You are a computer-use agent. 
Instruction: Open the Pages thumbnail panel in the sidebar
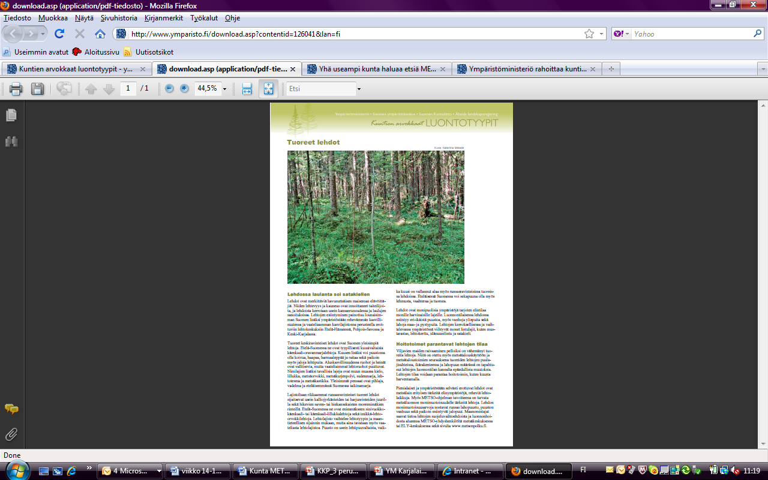click(11, 115)
